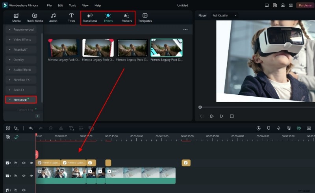Click the zoom to fit timeline icon
315x193 pixels.
coord(309,128)
